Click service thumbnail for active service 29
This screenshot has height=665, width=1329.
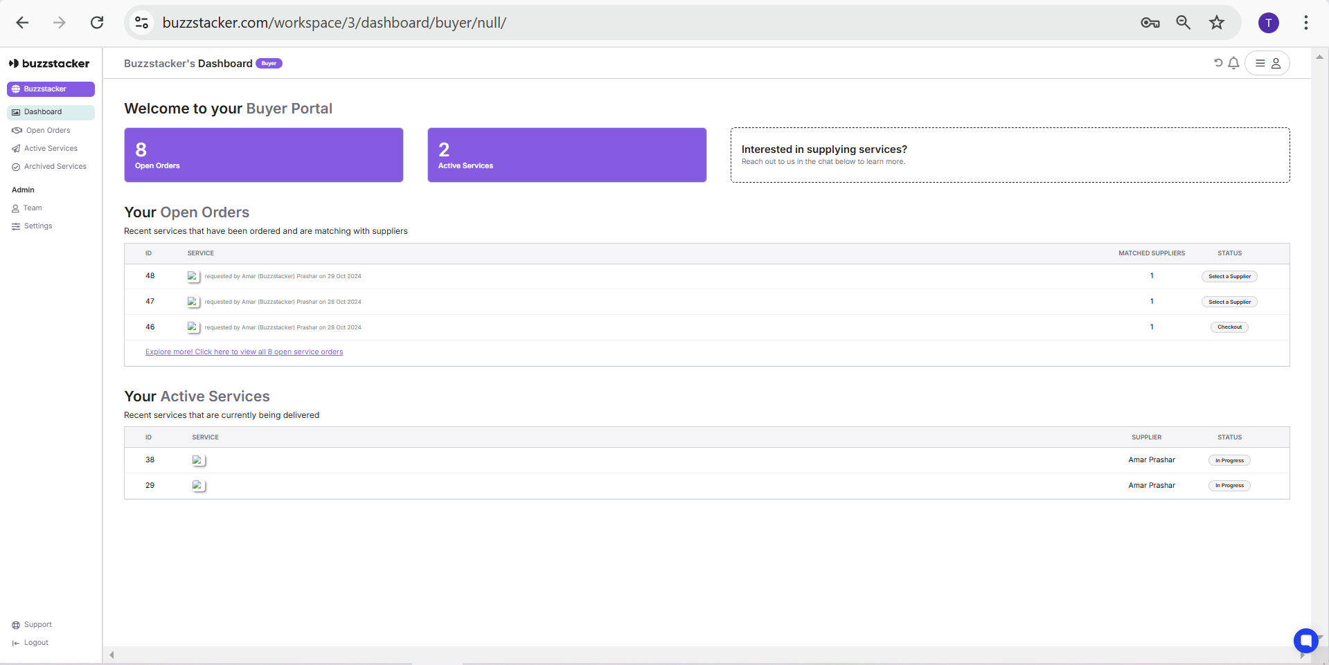click(199, 486)
